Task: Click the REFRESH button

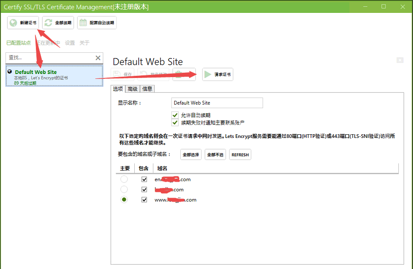Action: point(240,154)
